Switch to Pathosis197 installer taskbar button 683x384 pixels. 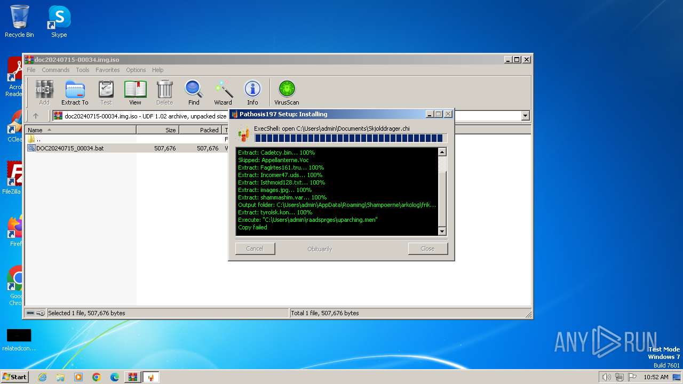151,377
